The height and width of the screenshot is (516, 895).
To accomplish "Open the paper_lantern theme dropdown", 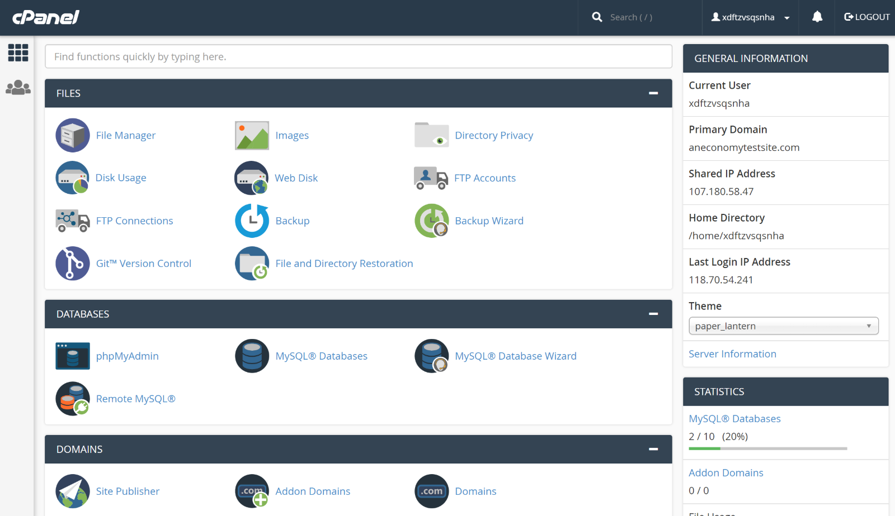I will point(784,326).
